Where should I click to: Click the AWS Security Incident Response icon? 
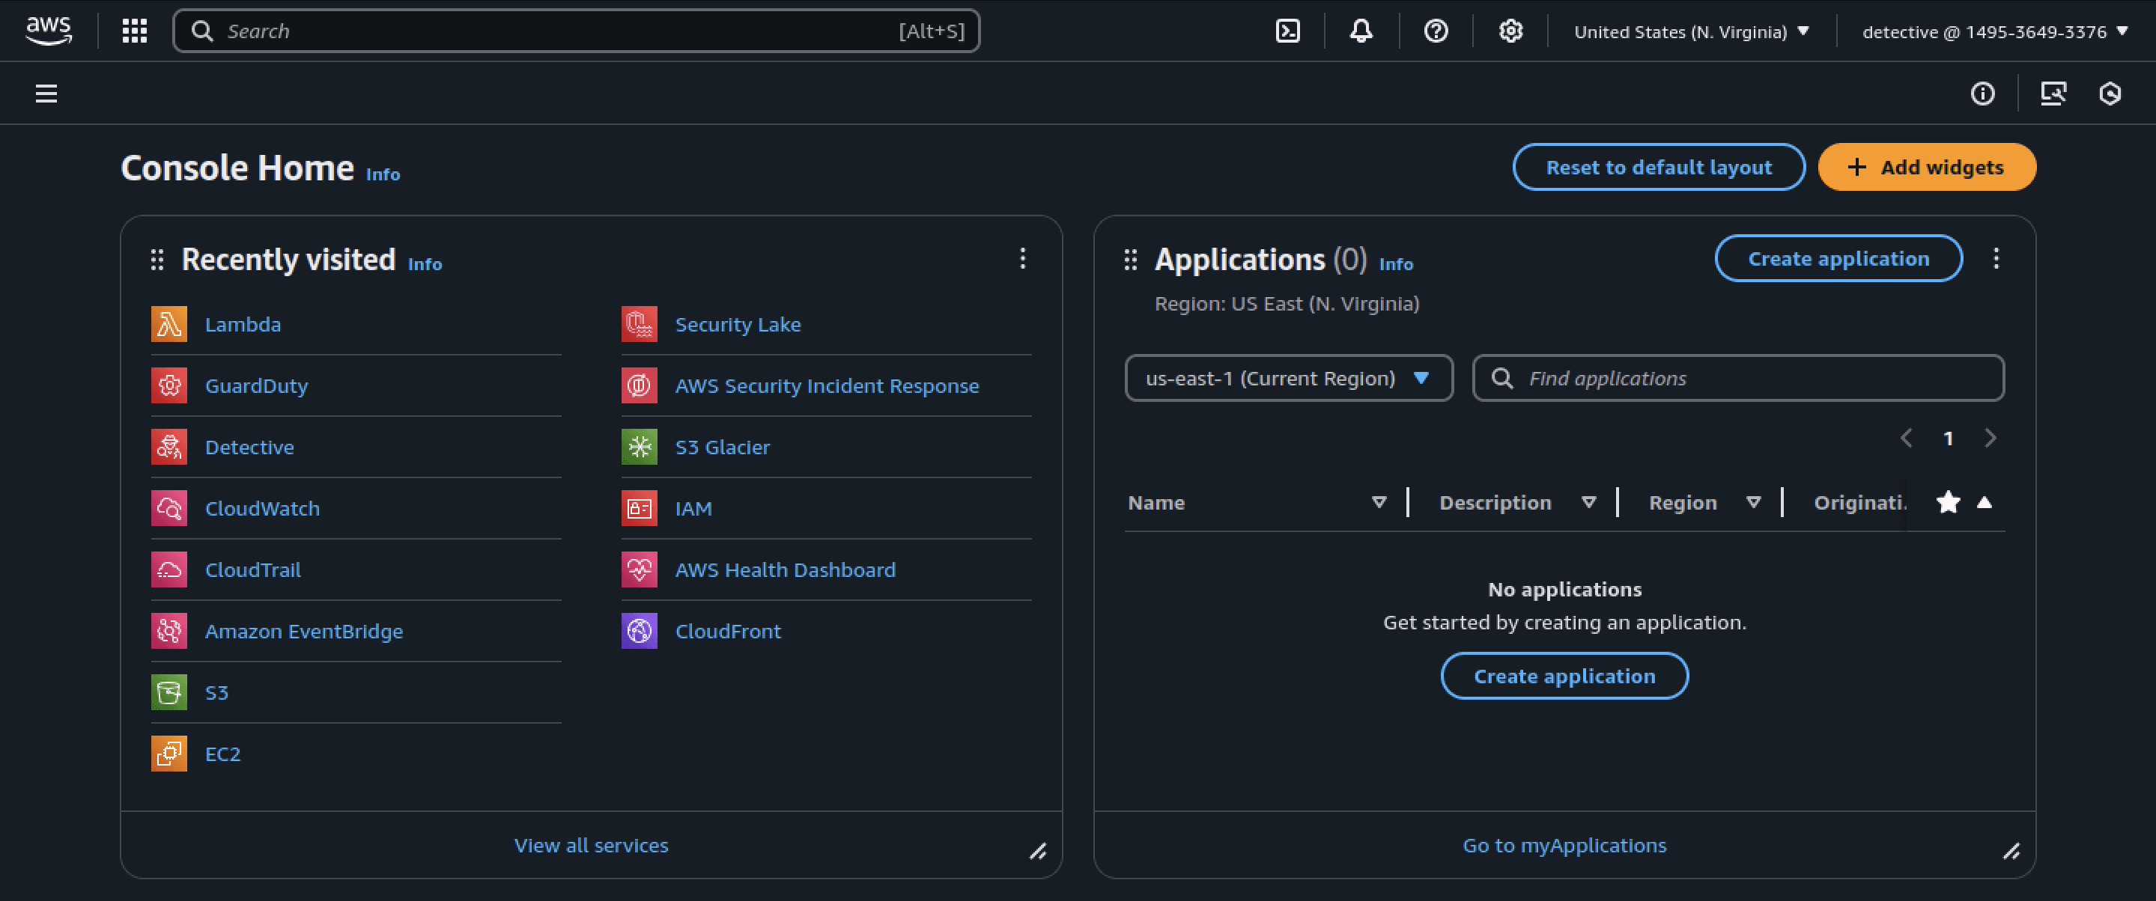point(640,385)
